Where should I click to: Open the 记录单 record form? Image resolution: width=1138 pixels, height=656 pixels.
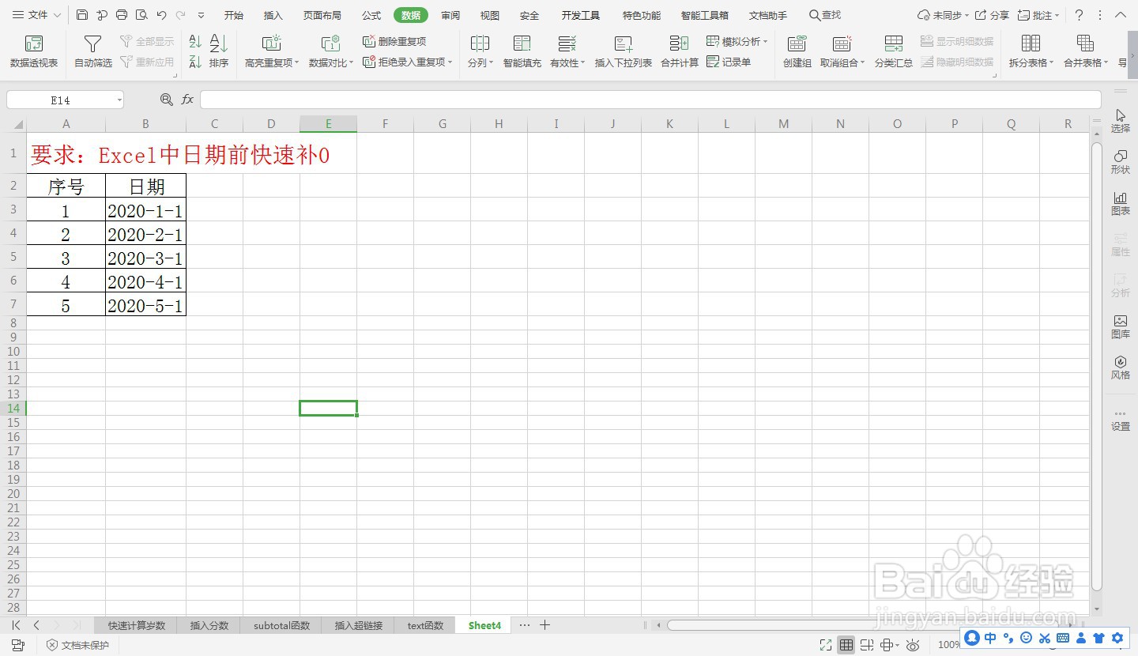point(729,62)
